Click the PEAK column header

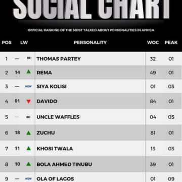click(171, 42)
